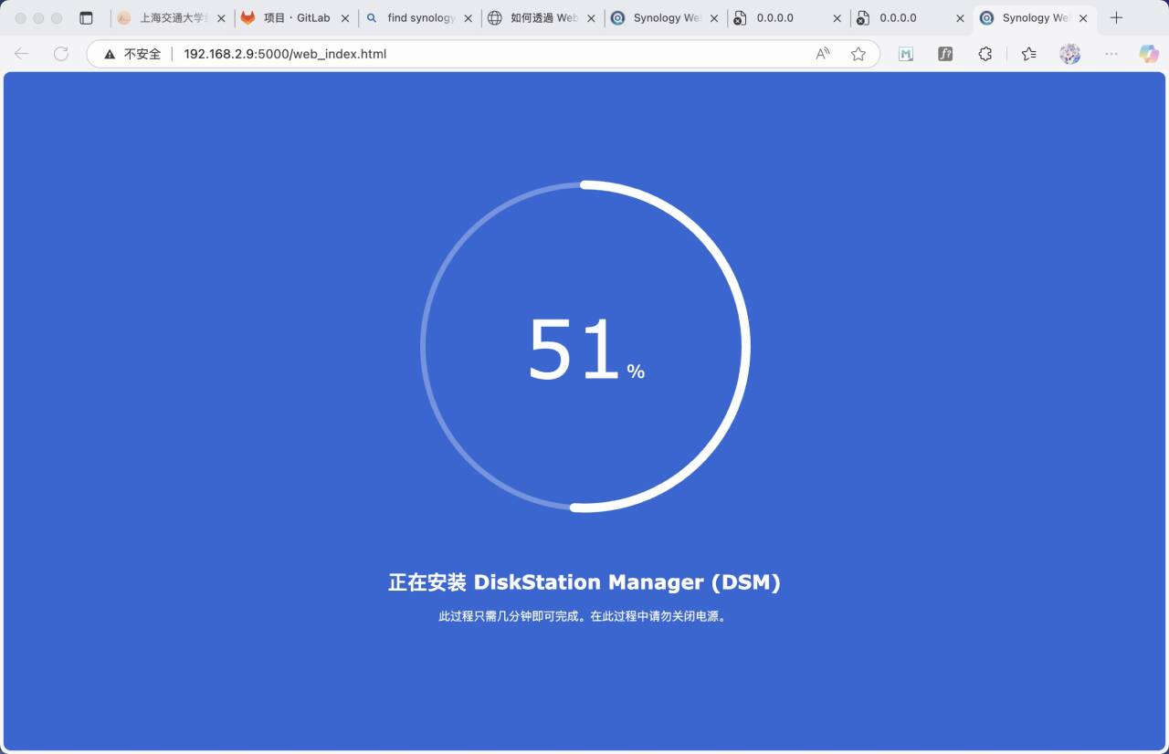Open the blue M extension icon
1169x754 pixels.
tap(906, 54)
